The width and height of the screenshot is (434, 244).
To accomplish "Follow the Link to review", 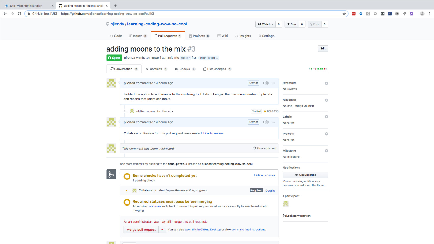I will (x=213, y=133).
